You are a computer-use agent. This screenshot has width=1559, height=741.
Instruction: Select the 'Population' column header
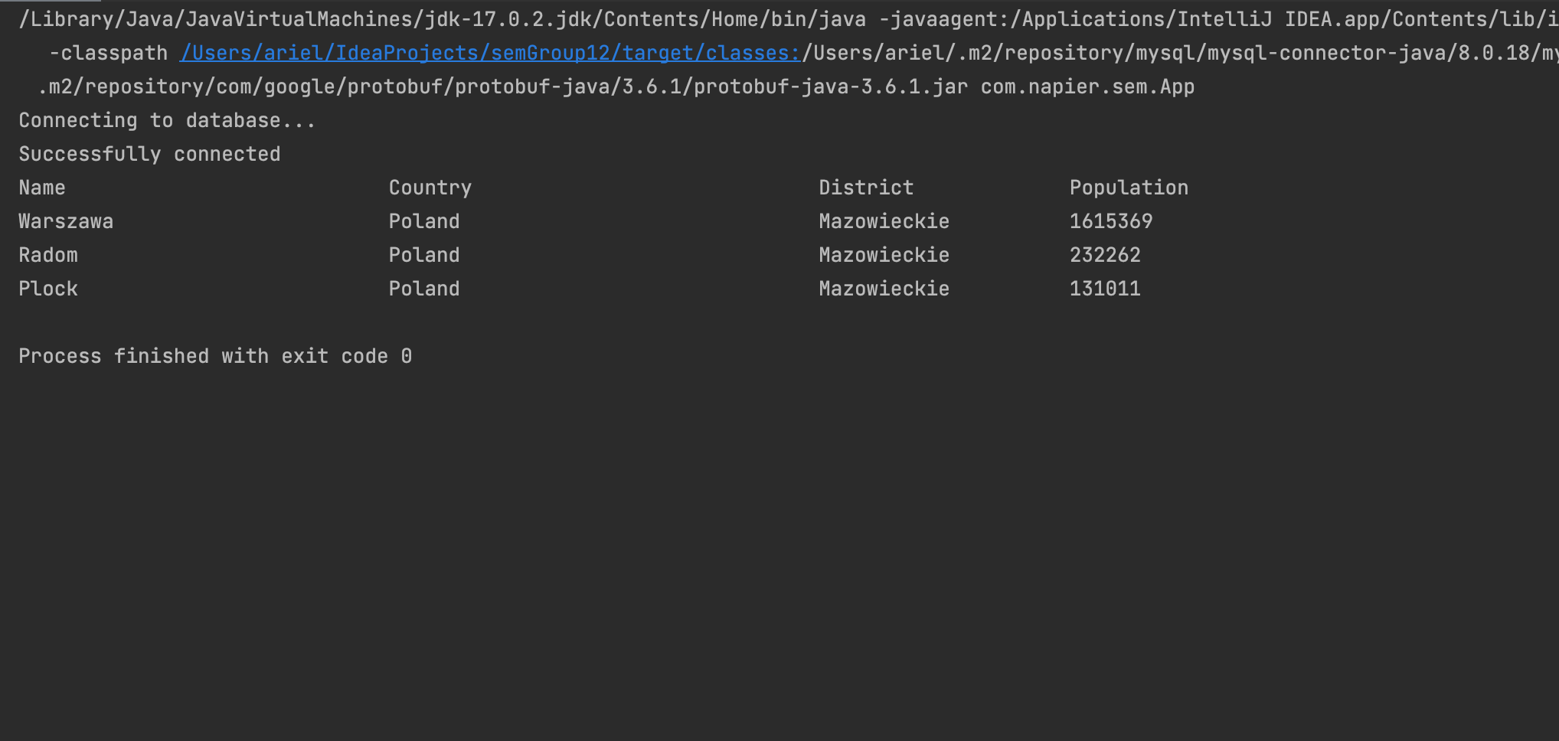coord(1129,188)
